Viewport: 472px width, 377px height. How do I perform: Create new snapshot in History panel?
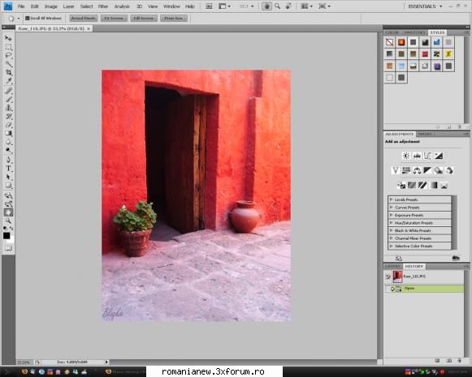click(x=448, y=360)
